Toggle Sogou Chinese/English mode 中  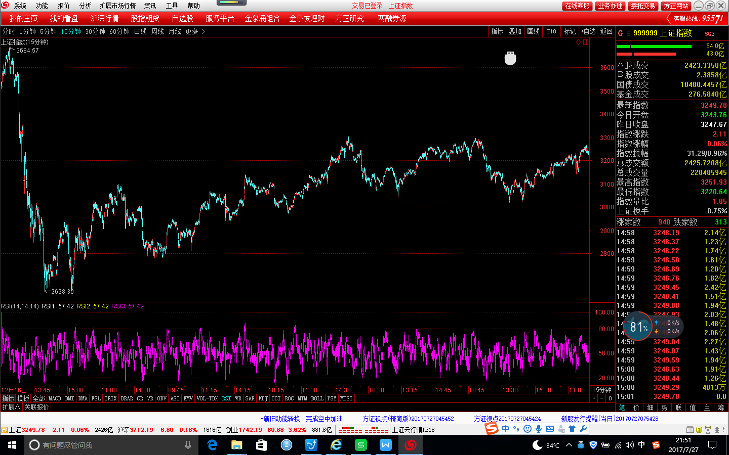[x=505, y=429]
